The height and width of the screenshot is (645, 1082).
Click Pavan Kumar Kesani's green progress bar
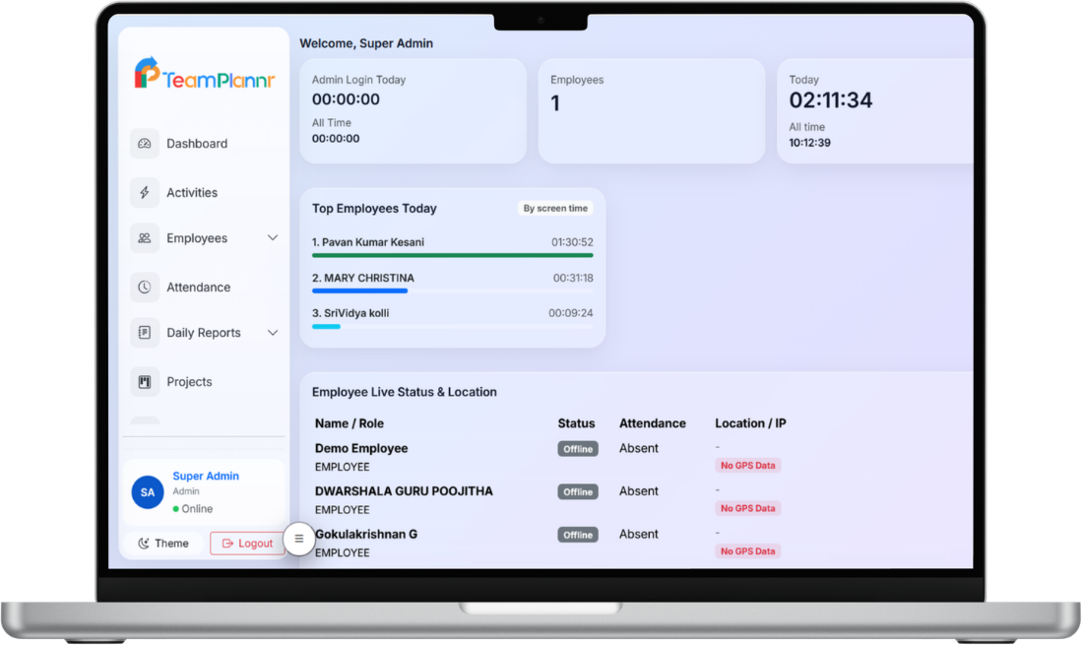click(452, 255)
